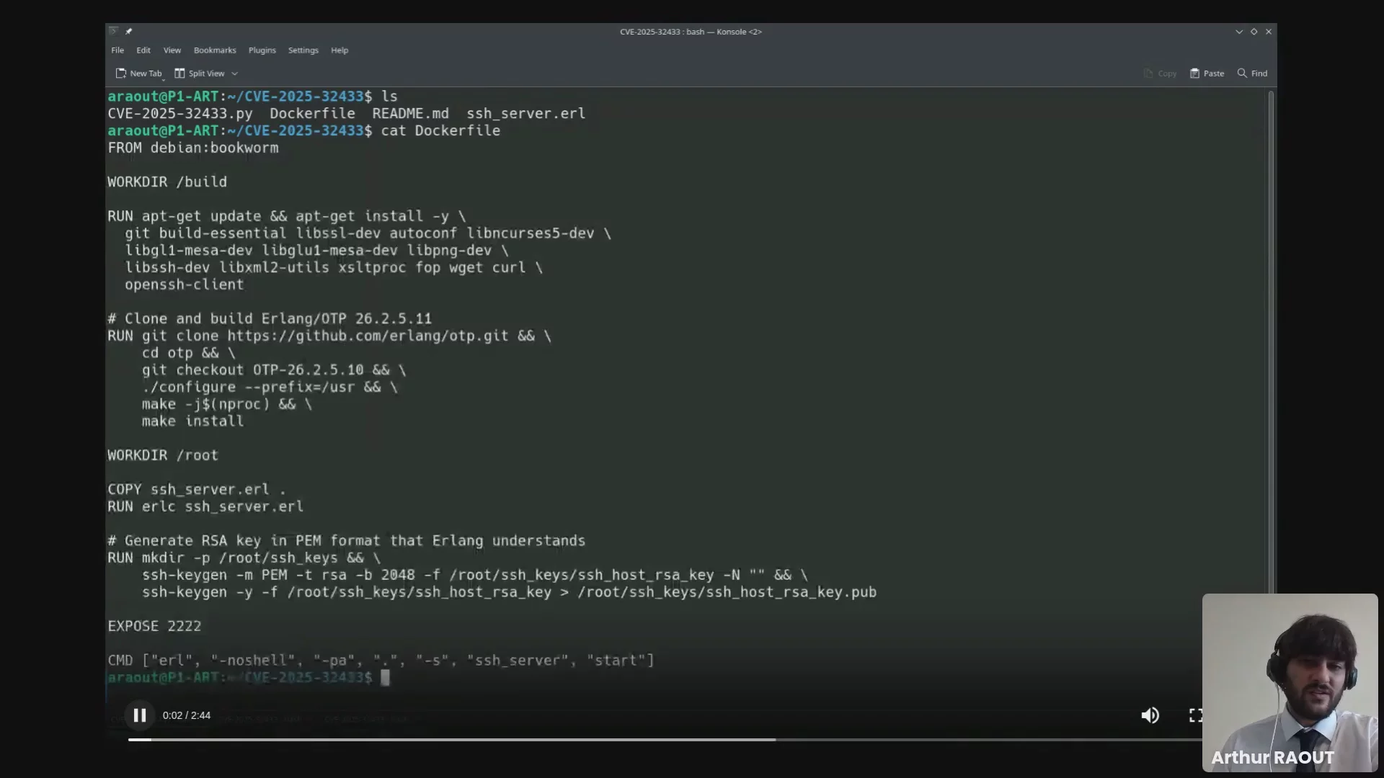Click the 0:02 / 2:44 time display

pyautogui.click(x=187, y=715)
